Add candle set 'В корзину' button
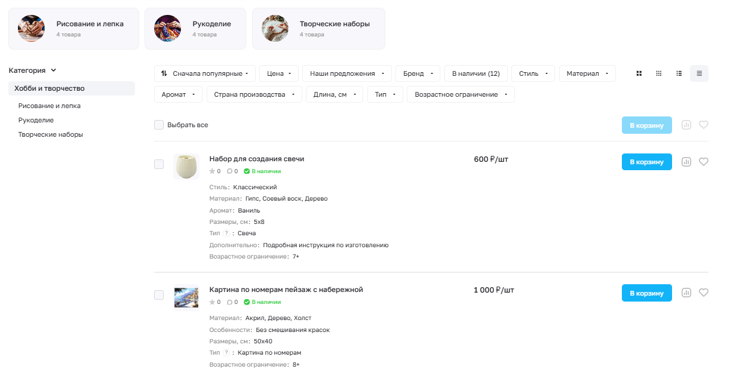Viewport: 730px width, 375px height. point(647,162)
